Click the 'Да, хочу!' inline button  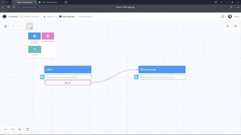click(x=68, y=82)
